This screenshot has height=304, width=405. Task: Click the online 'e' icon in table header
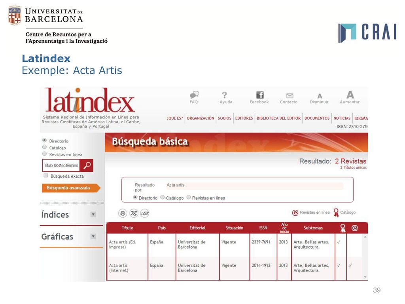click(355, 228)
